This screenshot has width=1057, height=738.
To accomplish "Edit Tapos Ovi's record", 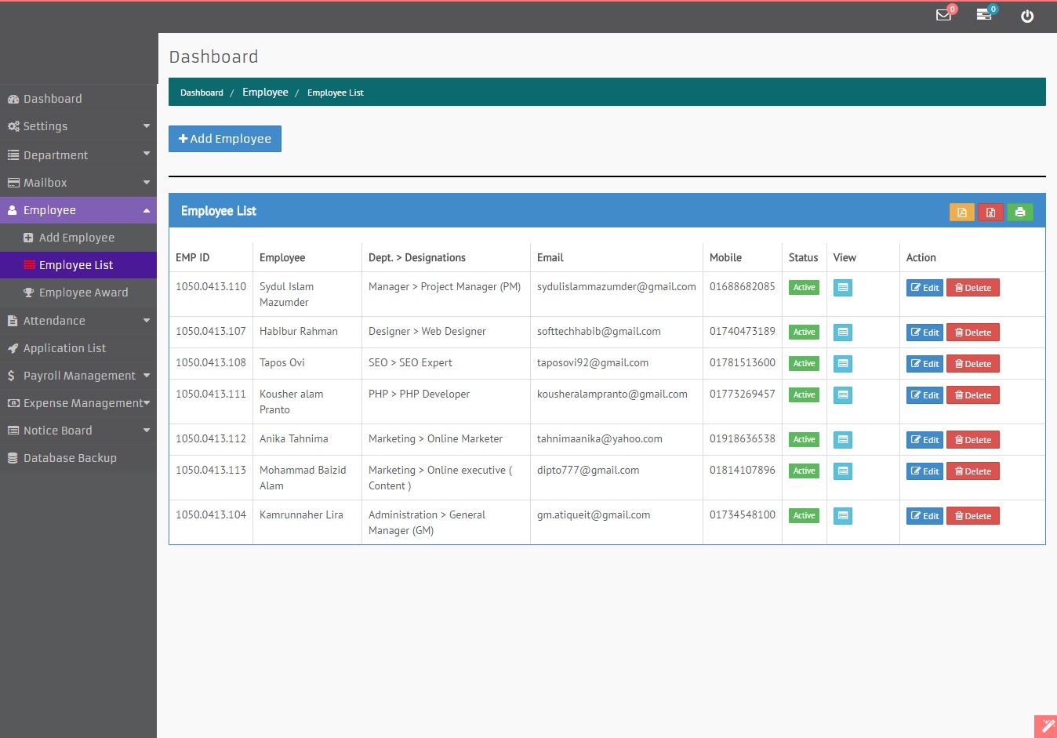I will point(924,364).
